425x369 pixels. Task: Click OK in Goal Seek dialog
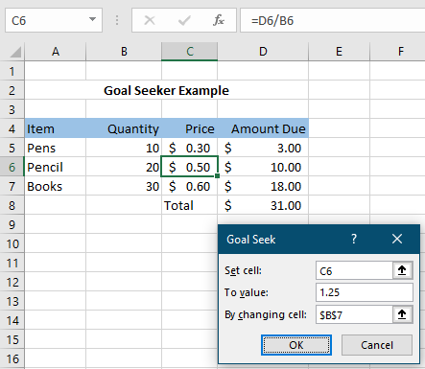pyautogui.click(x=296, y=345)
